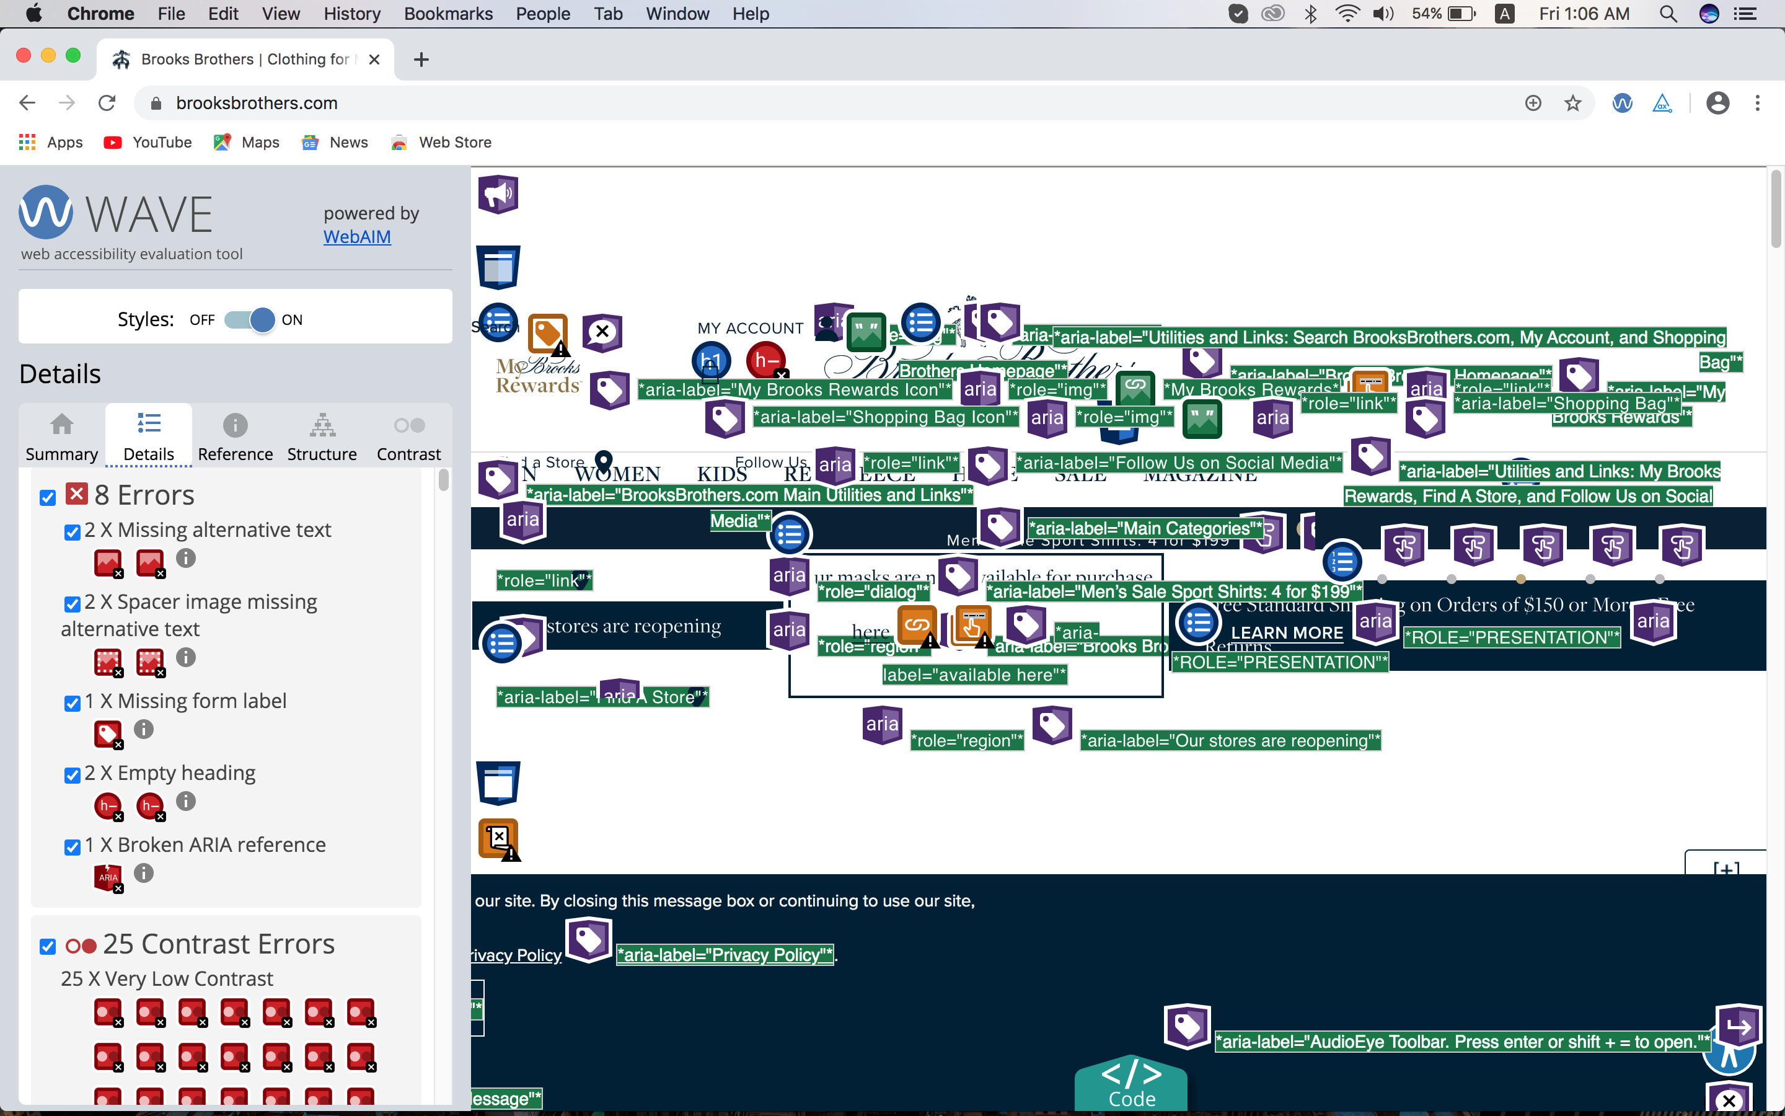
Task: Click the noscript warning icon above cookie banner
Action: [500, 839]
